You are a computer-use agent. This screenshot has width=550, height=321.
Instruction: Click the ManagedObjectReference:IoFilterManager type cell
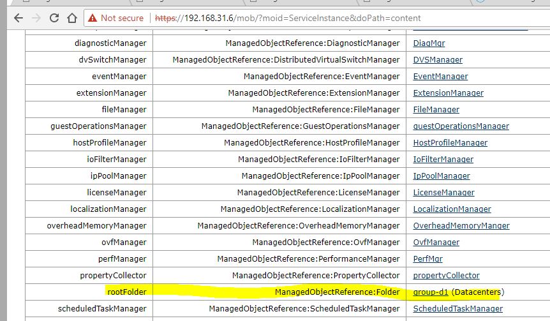tap(279, 160)
